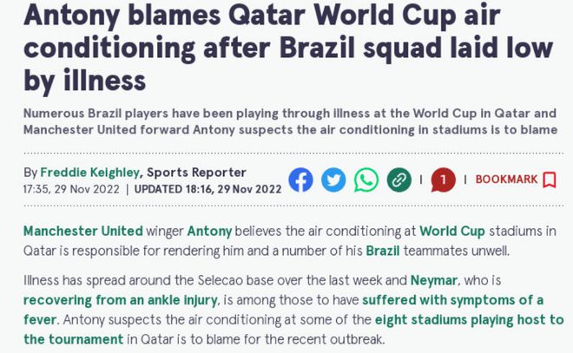Image resolution: width=573 pixels, height=353 pixels.
Task: Follow the Antony link in first paragraph
Action: coord(209,231)
